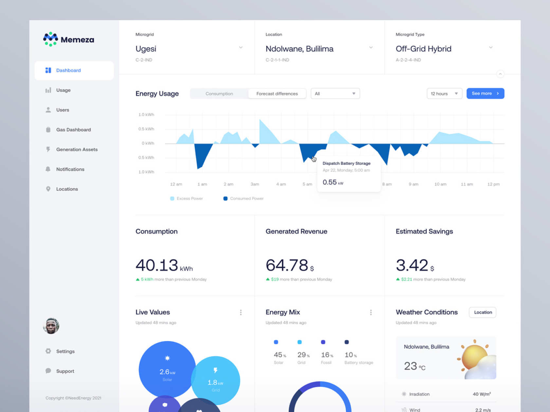
Task: Switch to Forecast differences view
Action: [277, 94]
